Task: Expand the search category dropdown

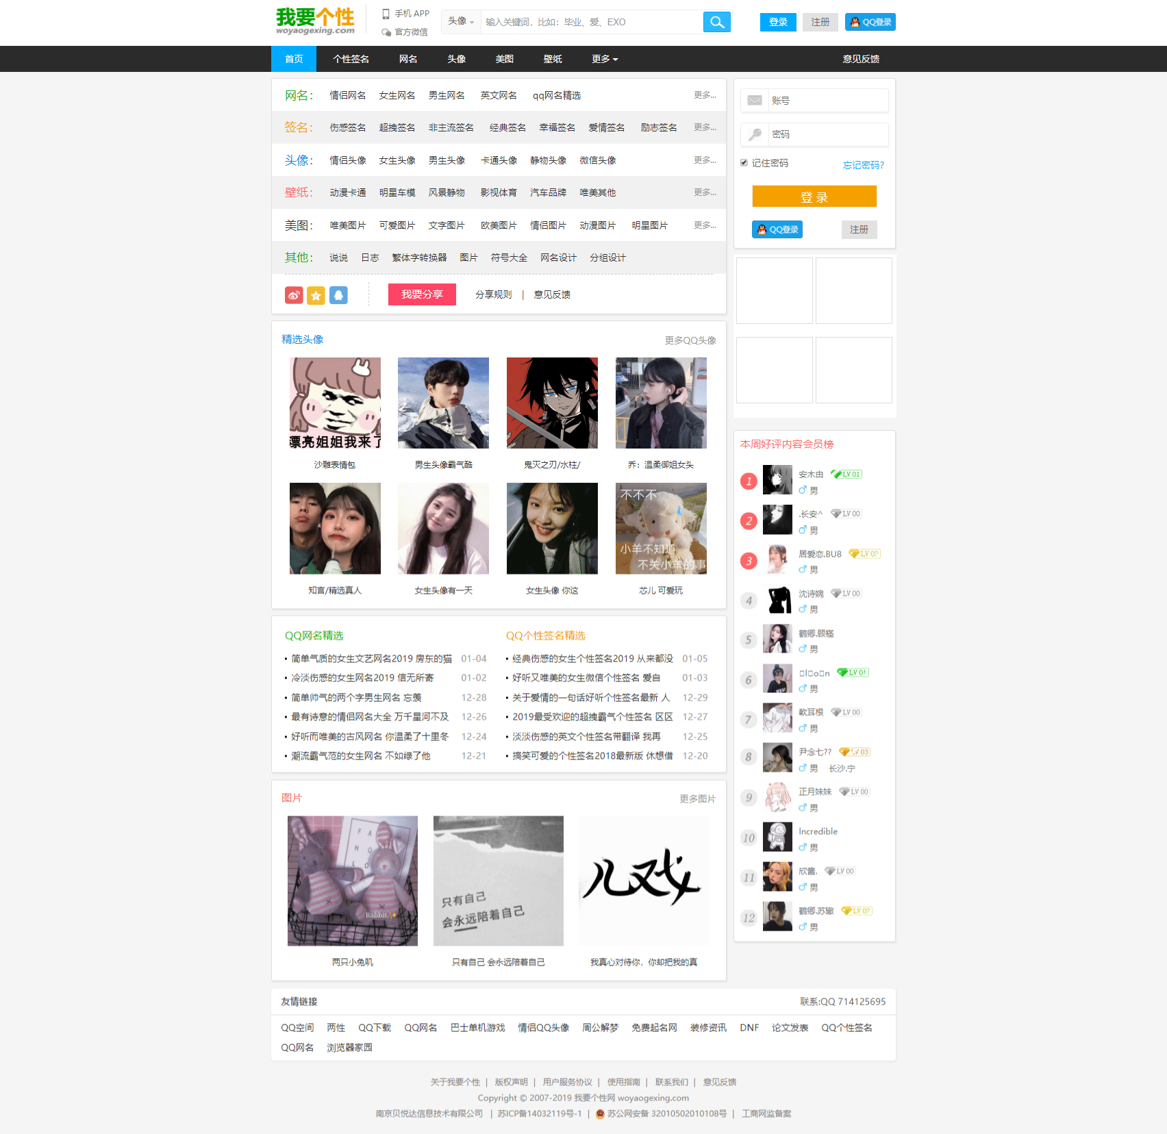Action: point(461,22)
